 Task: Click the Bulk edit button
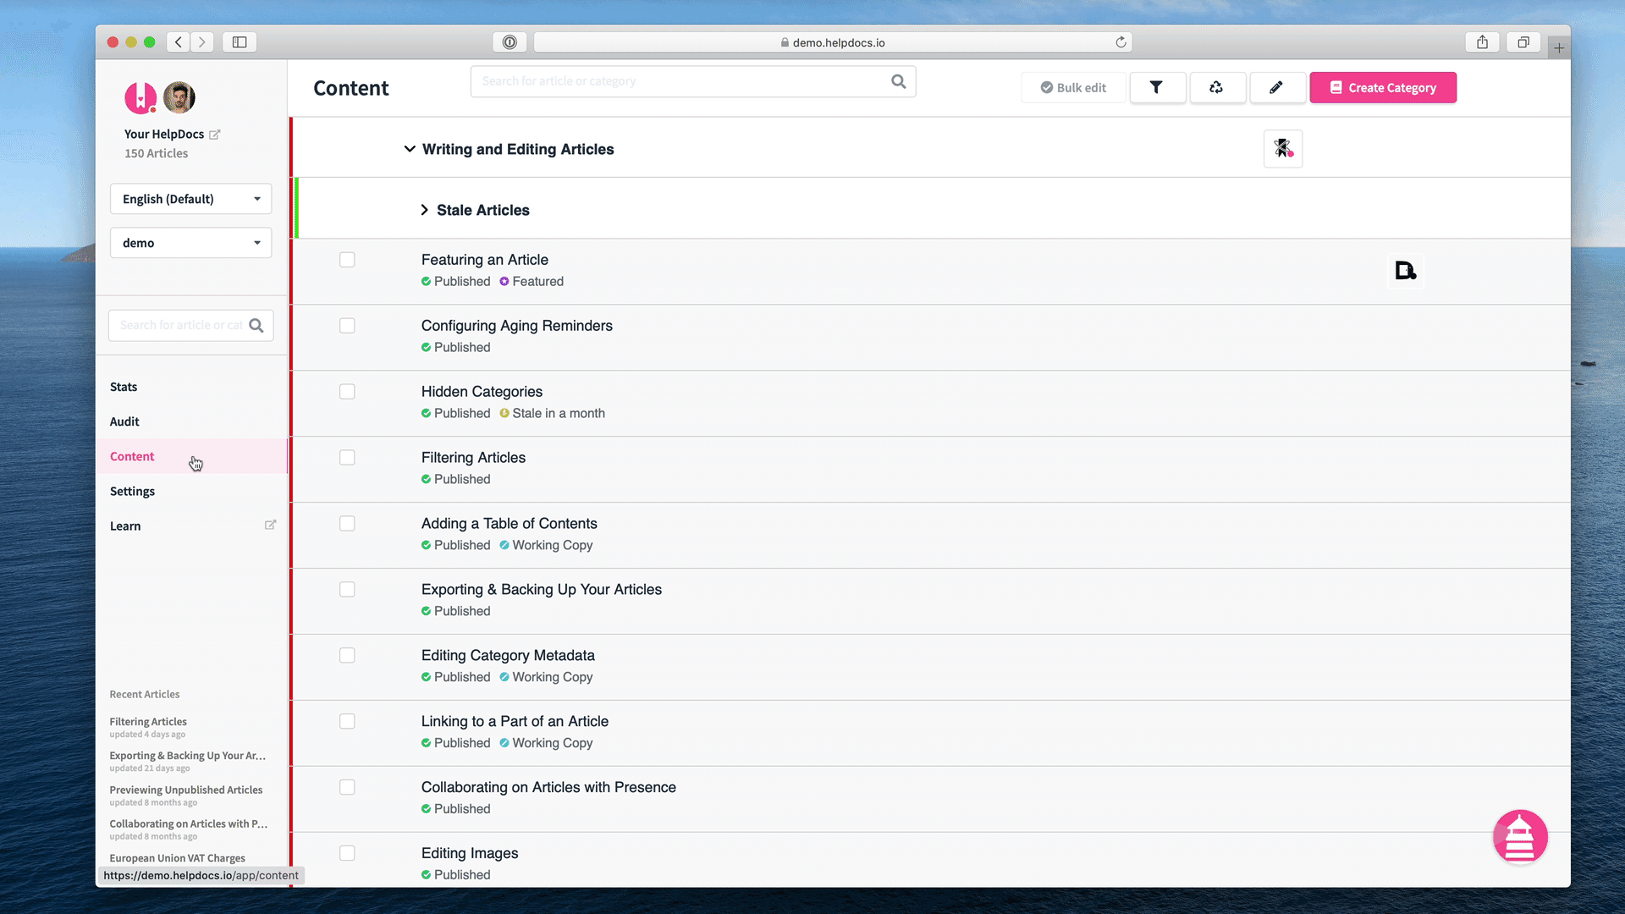click(x=1073, y=87)
